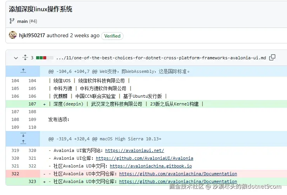Click the 统信UOS table row text

point(89,81)
